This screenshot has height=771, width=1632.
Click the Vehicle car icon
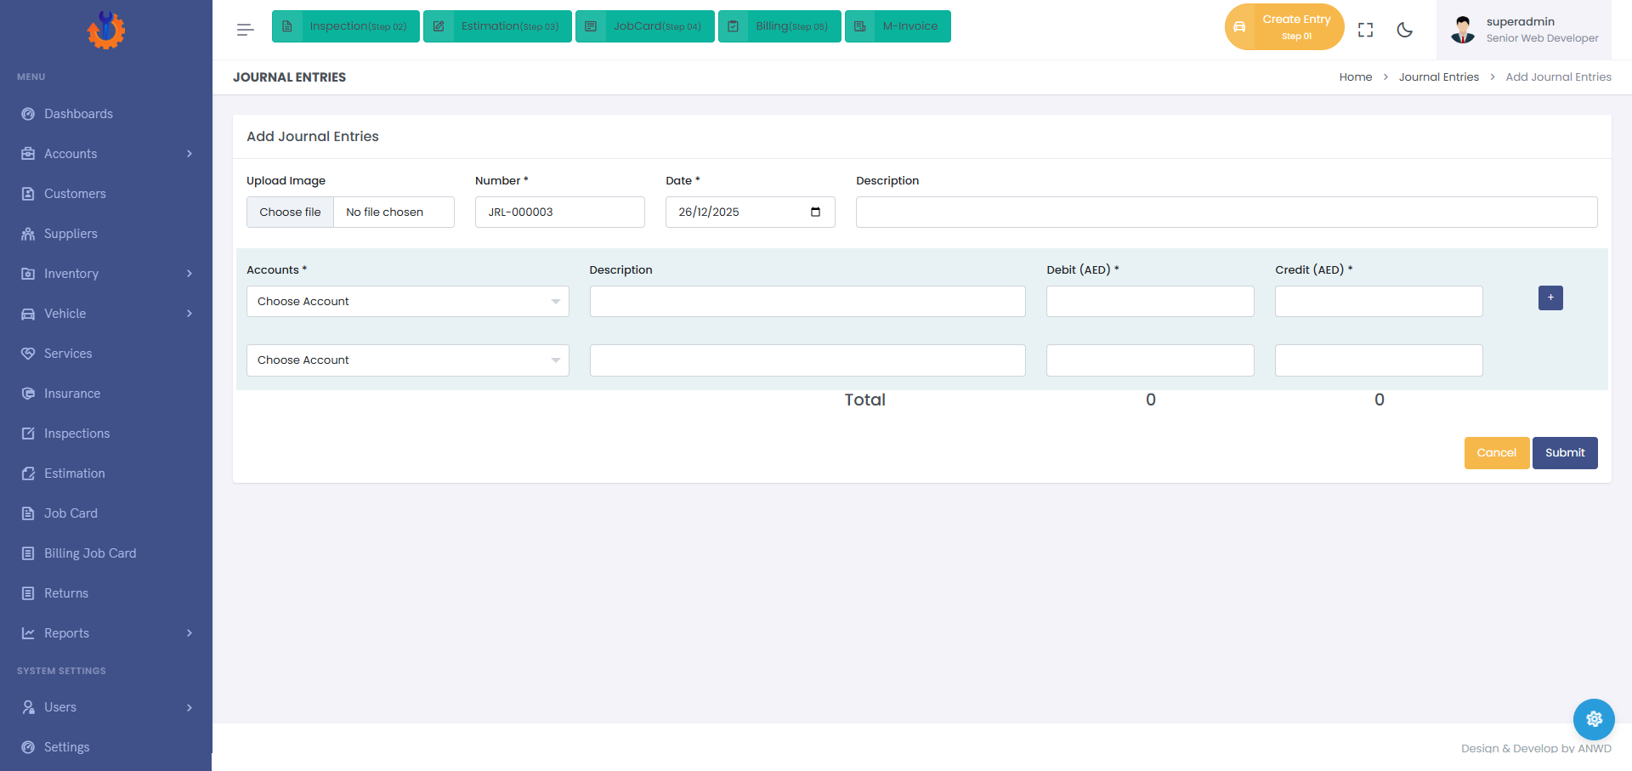click(28, 314)
